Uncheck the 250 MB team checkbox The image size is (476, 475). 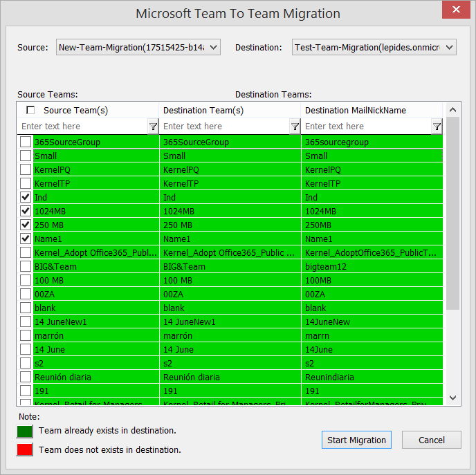pos(26,225)
